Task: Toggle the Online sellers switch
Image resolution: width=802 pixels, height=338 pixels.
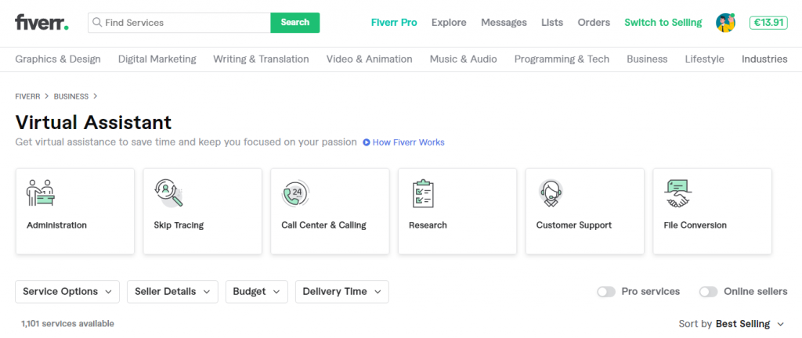Action: point(708,292)
